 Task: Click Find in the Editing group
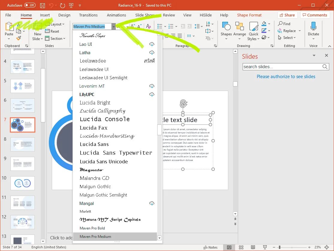(284, 24)
